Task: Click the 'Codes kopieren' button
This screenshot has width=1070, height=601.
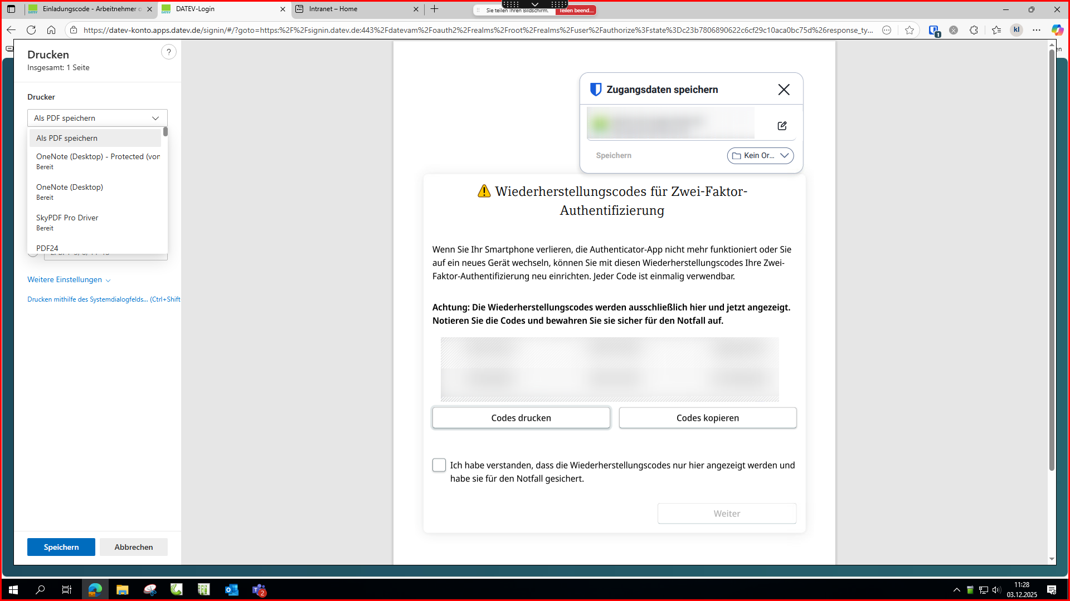Action: [707, 418]
